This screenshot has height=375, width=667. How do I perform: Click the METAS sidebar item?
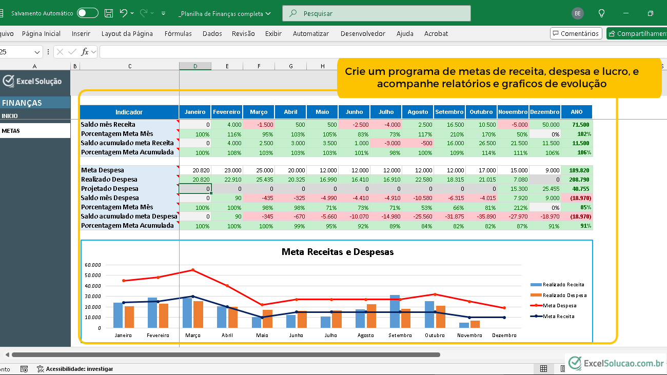click(x=35, y=131)
